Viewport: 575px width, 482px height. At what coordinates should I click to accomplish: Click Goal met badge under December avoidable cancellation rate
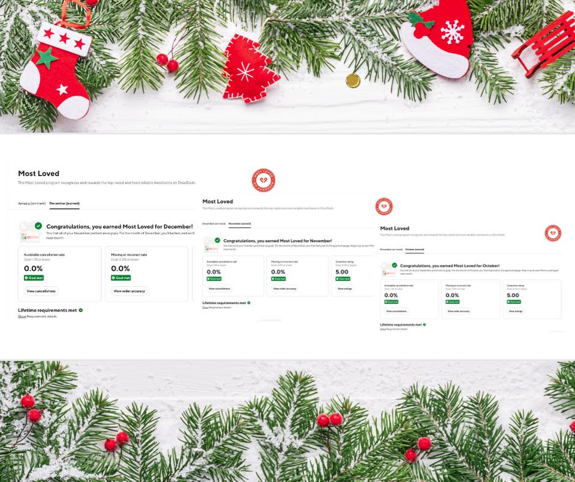click(34, 278)
